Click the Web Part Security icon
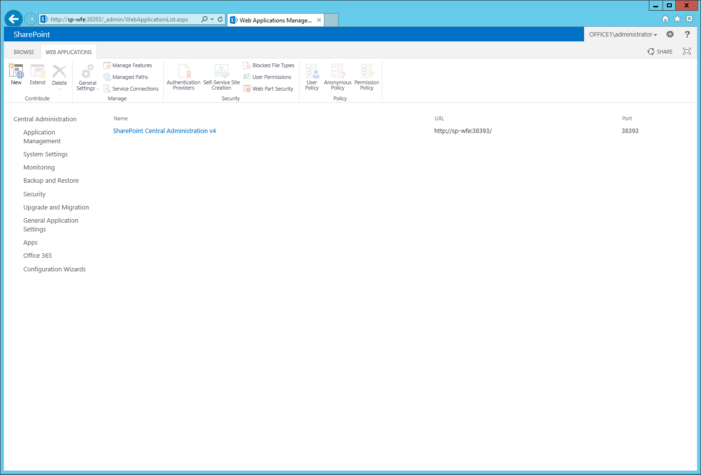The image size is (701, 475). pyautogui.click(x=247, y=89)
